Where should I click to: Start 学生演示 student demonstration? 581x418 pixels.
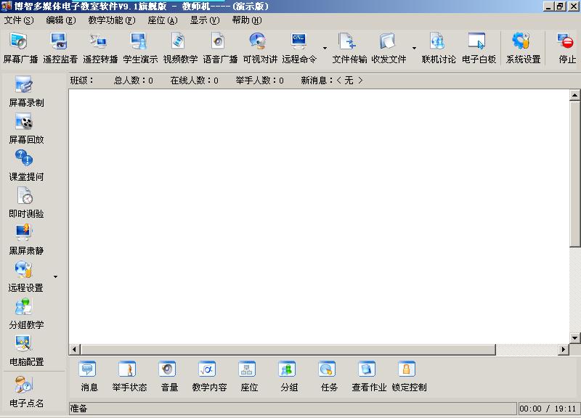click(x=139, y=48)
